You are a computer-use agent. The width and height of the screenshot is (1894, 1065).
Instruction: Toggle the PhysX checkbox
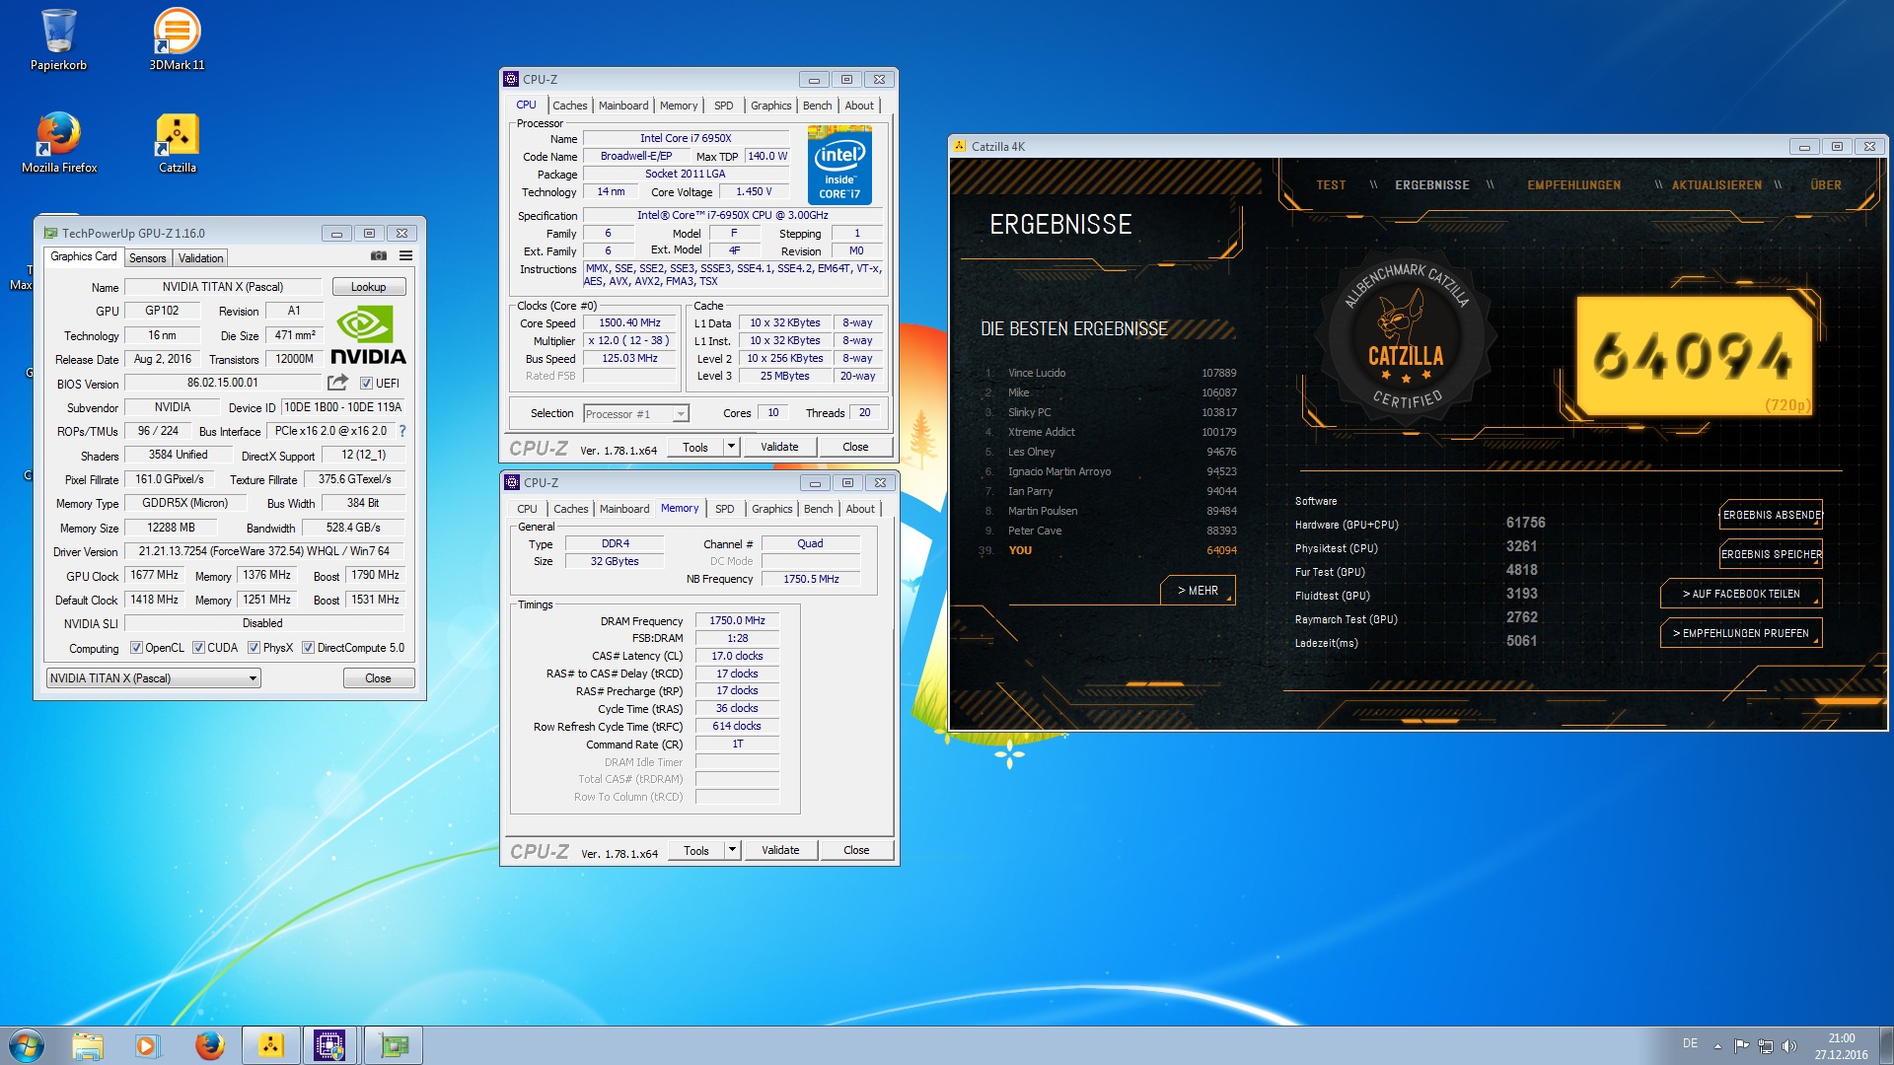pos(254,648)
